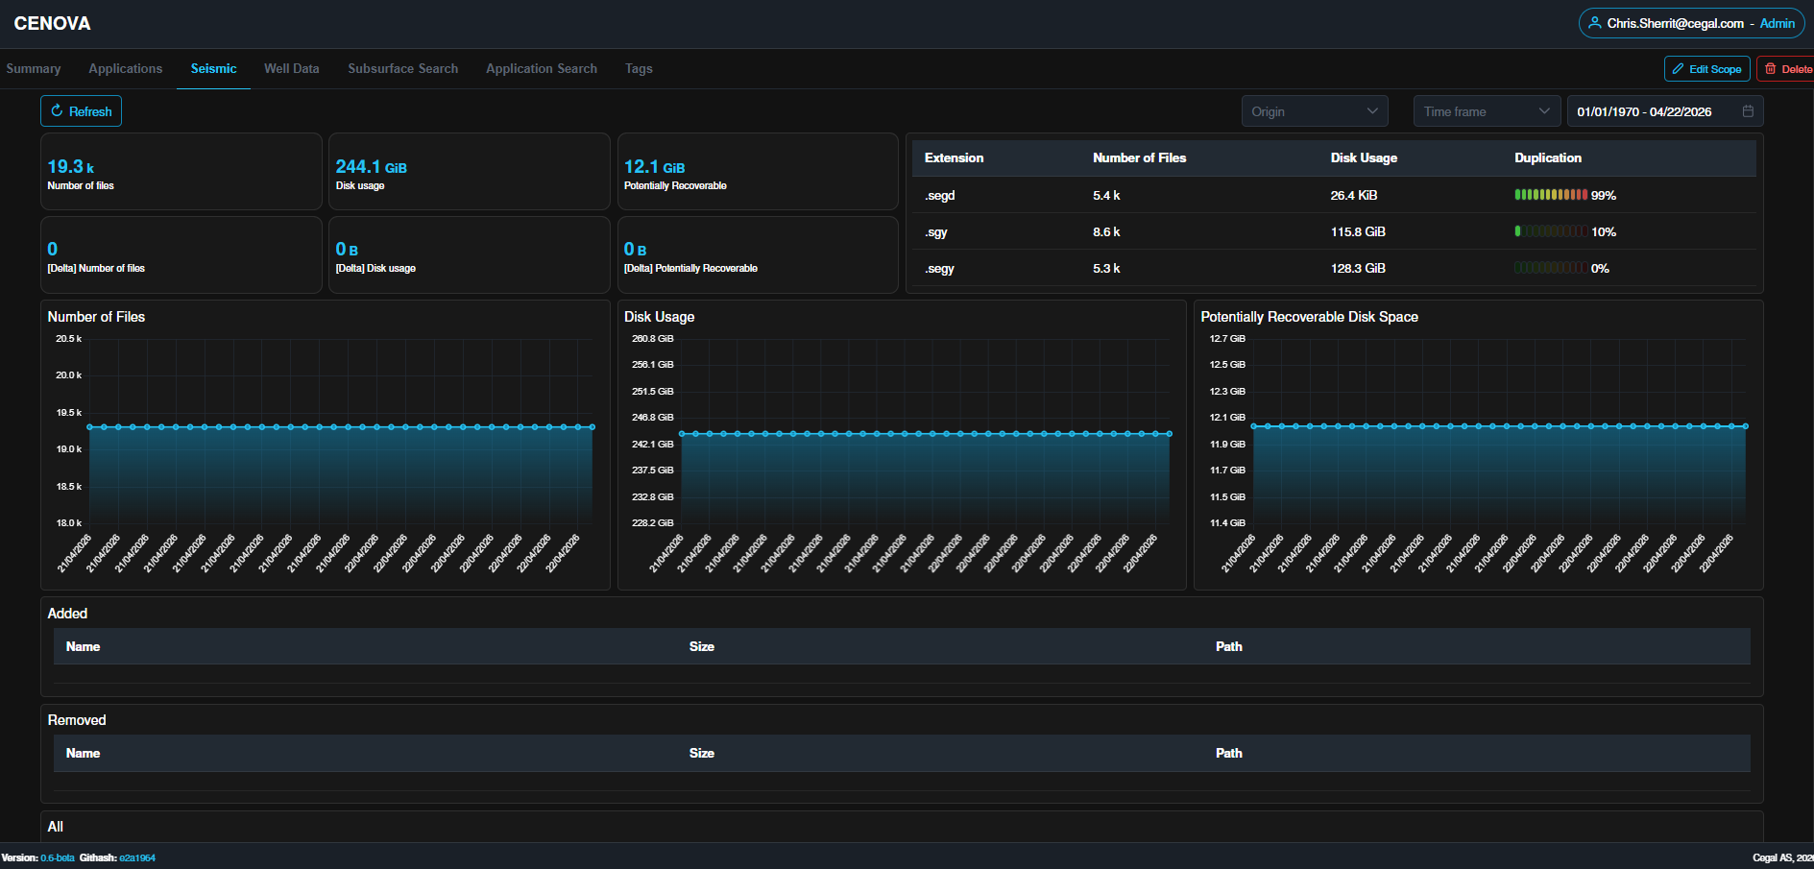Click the date range input field
The image size is (1814, 869).
[x=1665, y=111]
